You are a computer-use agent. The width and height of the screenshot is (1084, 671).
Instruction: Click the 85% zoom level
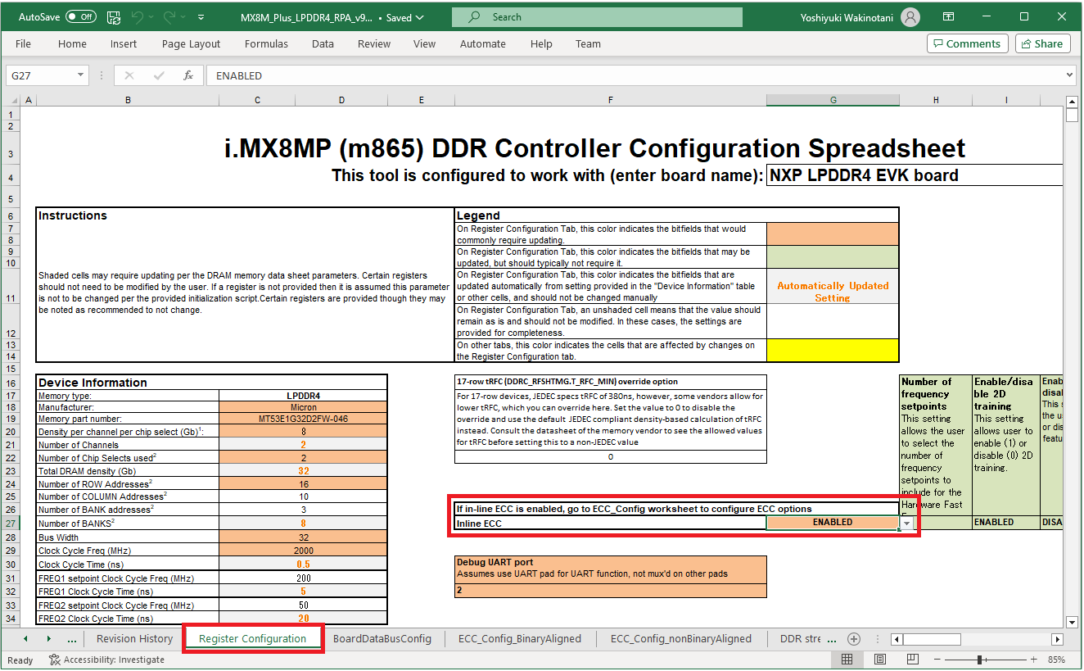(1057, 660)
